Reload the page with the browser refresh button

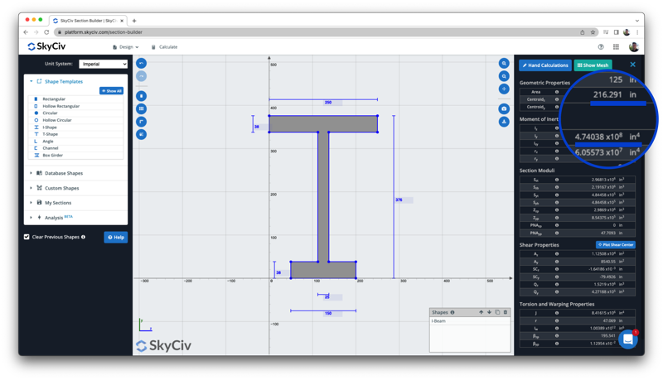click(x=46, y=32)
